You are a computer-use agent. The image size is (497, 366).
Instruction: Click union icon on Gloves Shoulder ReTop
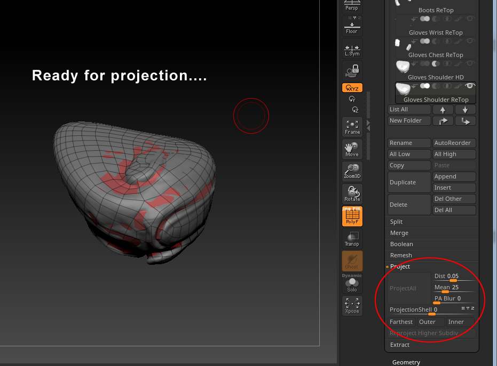[425, 86]
